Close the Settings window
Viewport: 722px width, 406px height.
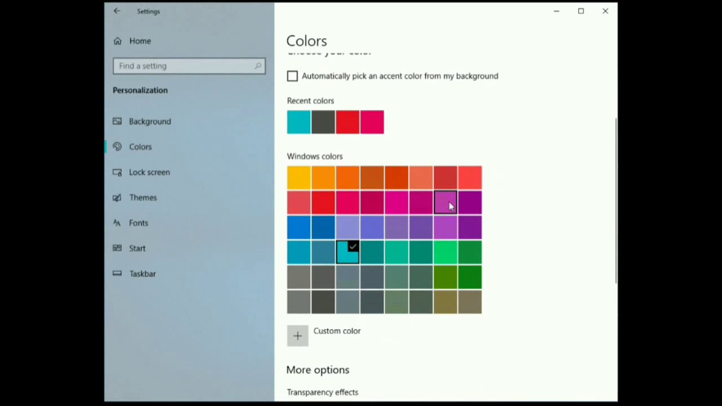click(x=605, y=11)
